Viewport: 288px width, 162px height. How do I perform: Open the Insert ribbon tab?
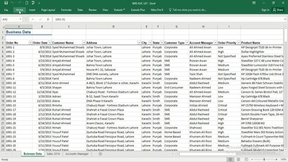click(x=32, y=10)
